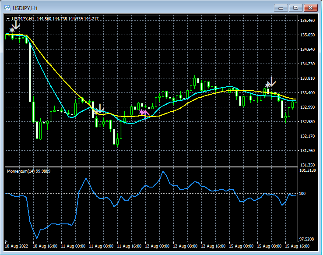Viewport: 323px width, 255px height.
Task: Close the USDJPY,H1 chart window
Action: click(311, 8)
